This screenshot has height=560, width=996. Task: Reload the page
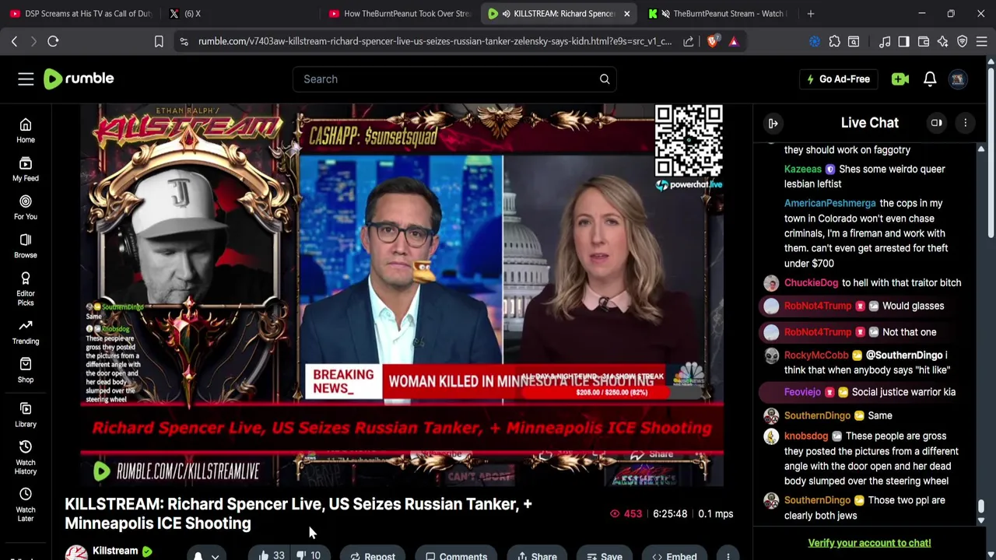point(53,41)
